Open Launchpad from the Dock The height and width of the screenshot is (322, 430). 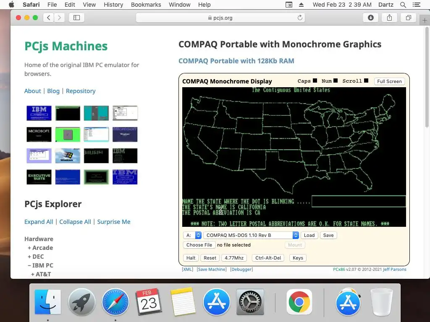pos(81,302)
